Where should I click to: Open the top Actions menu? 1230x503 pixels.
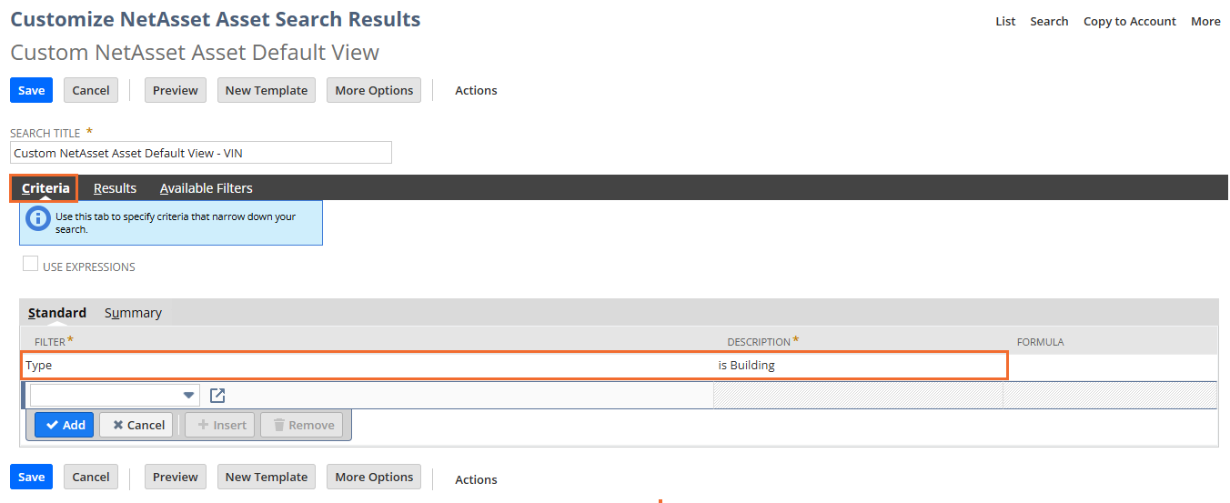476,90
